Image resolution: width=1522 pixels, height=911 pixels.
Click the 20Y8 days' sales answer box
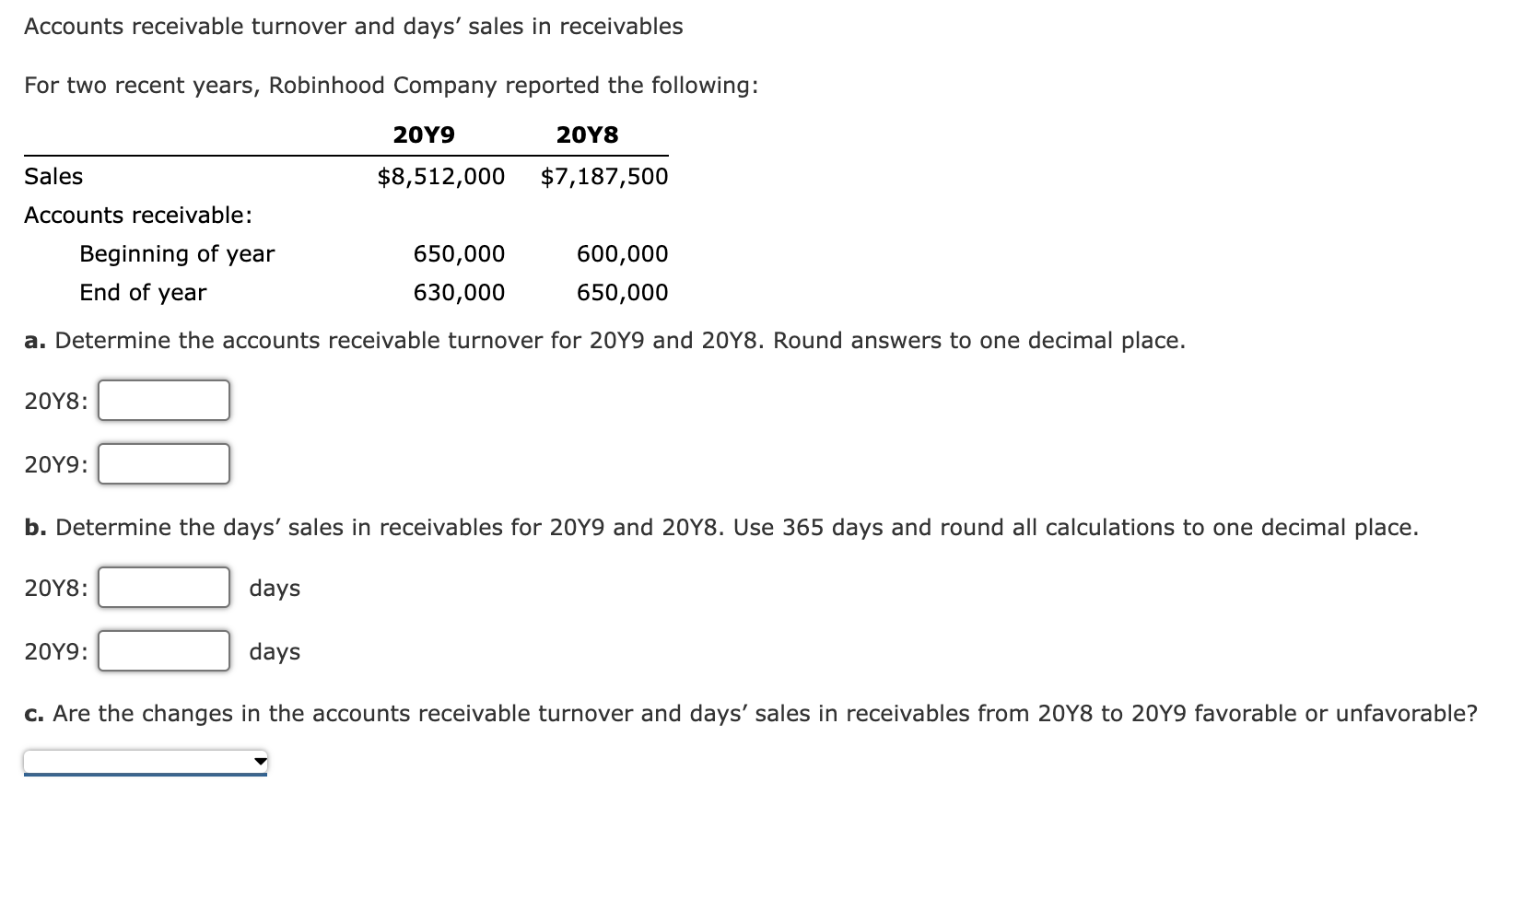[x=163, y=588]
